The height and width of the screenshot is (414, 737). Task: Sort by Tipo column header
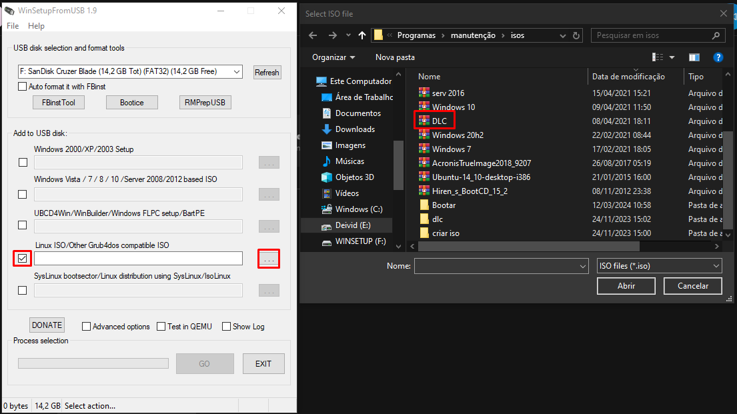[x=696, y=77]
